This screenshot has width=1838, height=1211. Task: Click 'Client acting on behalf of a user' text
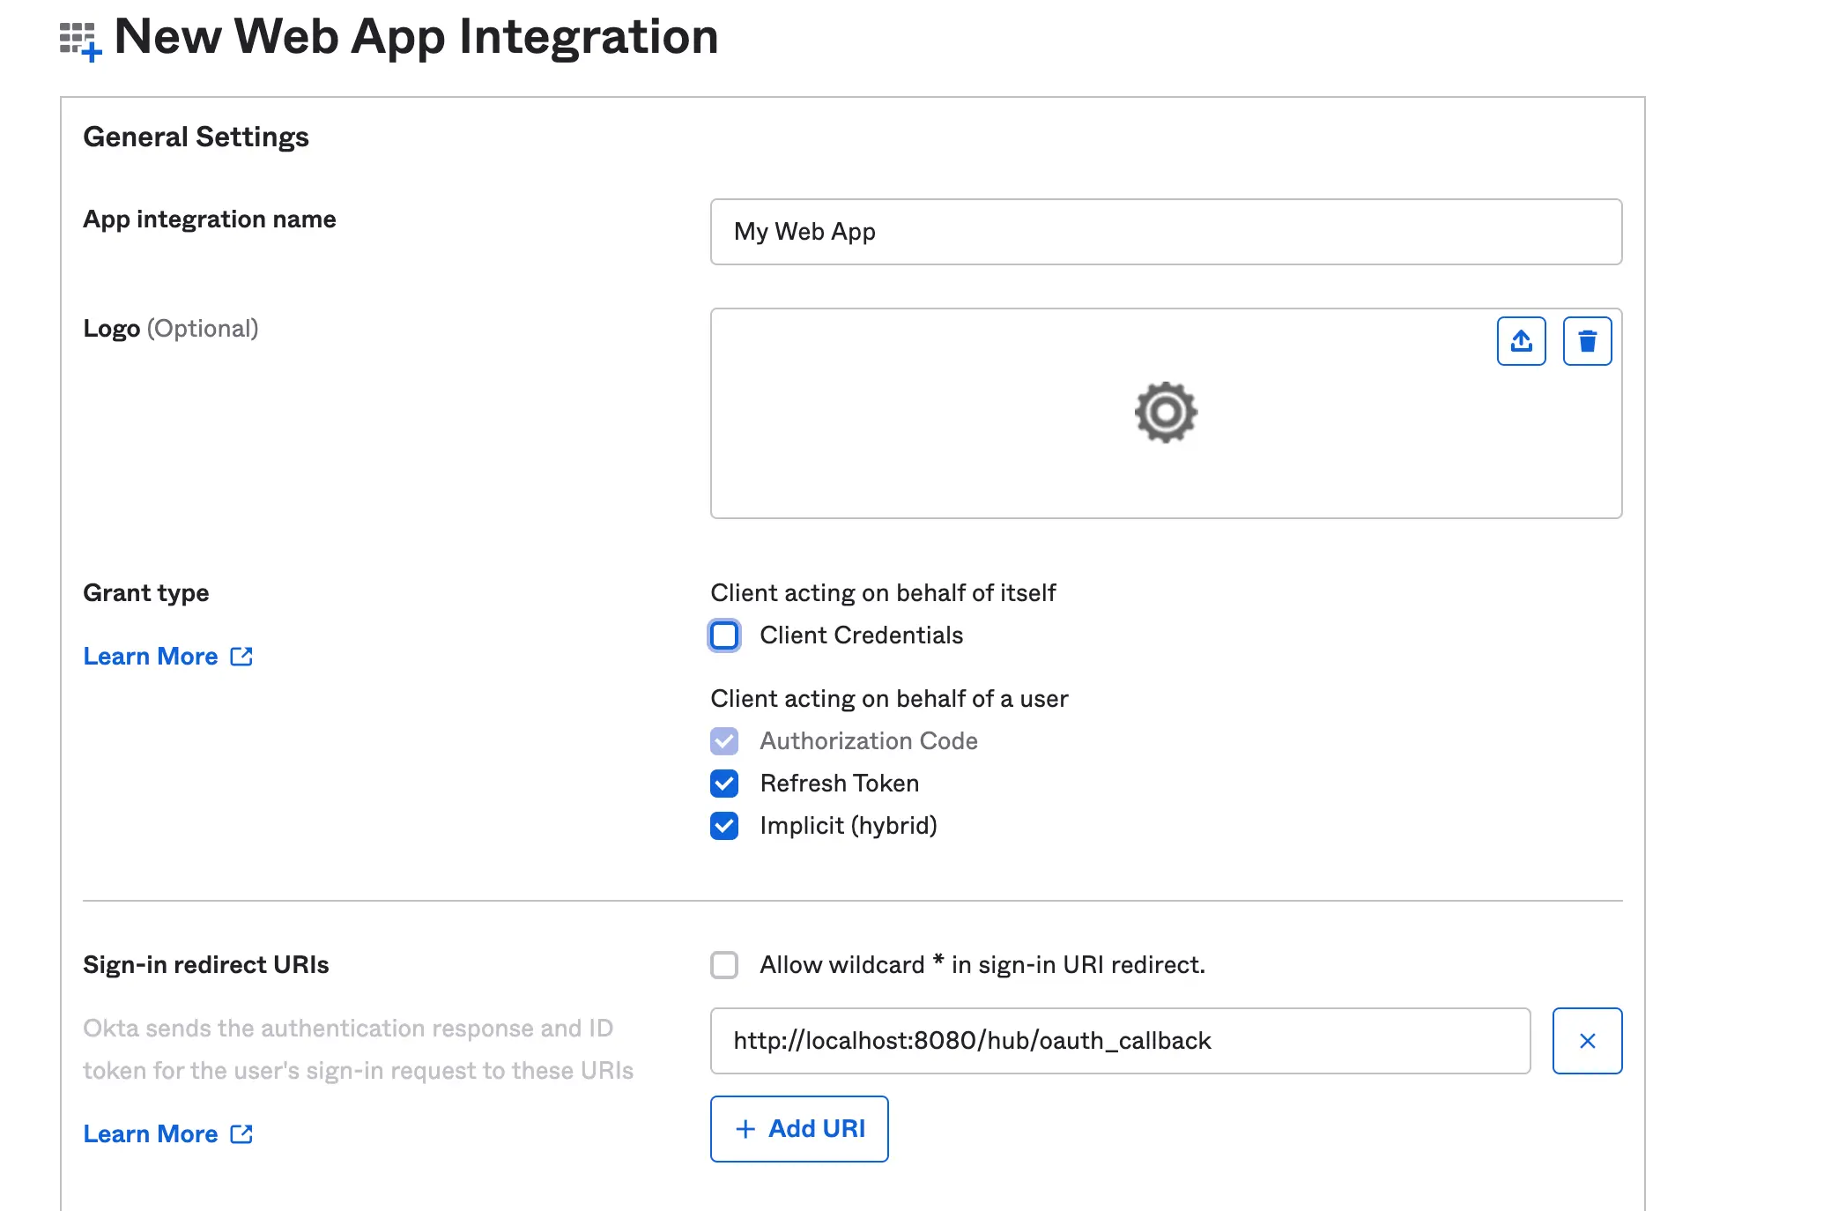tap(889, 699)
